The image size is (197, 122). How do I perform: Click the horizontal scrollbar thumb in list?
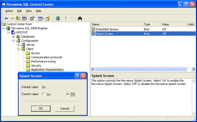pos(141,69)
